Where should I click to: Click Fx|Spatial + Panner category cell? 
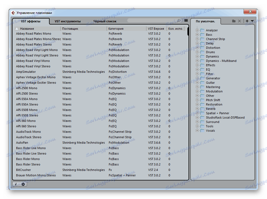[122, 175]
